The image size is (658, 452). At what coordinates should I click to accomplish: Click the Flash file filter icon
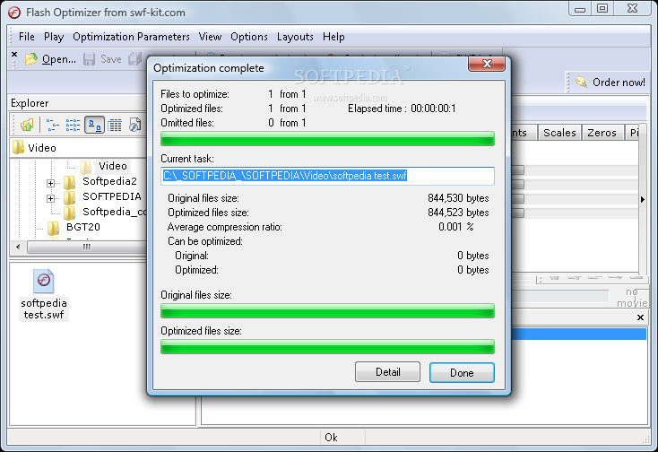pyautogui.click(x=134, y=125)
